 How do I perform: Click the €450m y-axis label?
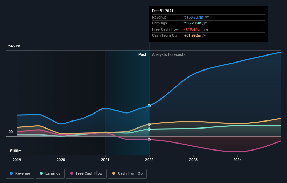[x=14, y=46]
